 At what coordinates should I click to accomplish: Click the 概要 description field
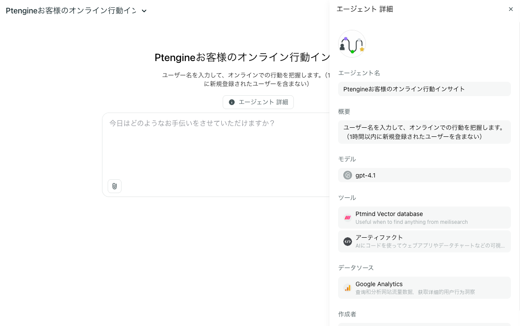tap(424, 132)
